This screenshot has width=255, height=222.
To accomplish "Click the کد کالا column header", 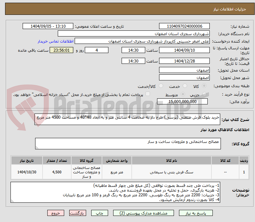I will coord(225,161).
